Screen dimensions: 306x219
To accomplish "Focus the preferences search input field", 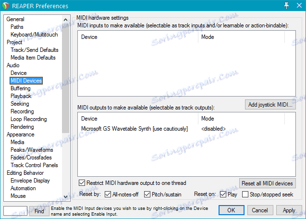I will (15, 211).
